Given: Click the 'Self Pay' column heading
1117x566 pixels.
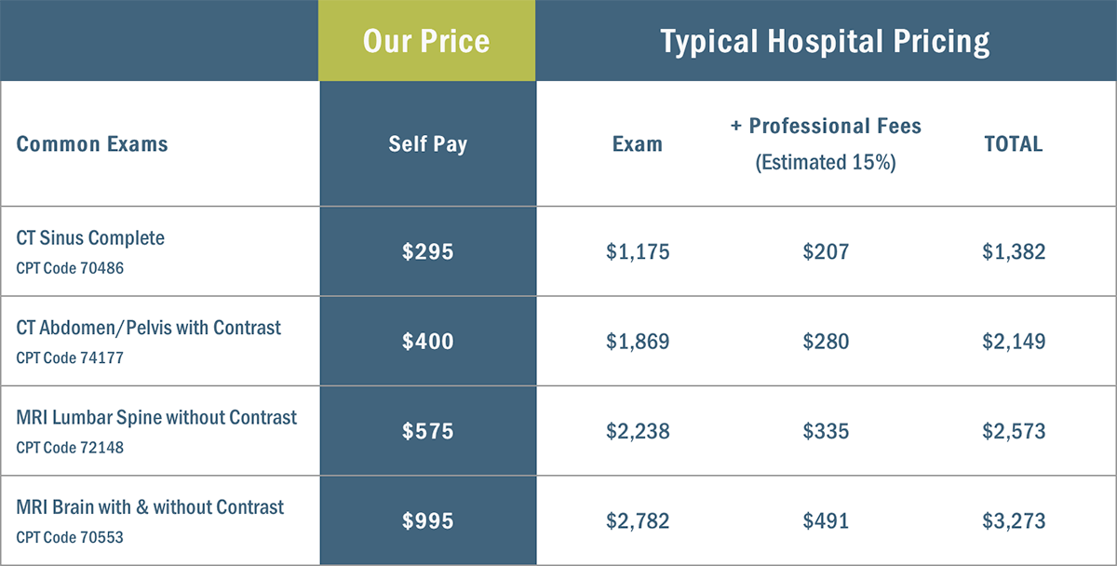Looking at the screenshot, I should (x=427, y=144).
